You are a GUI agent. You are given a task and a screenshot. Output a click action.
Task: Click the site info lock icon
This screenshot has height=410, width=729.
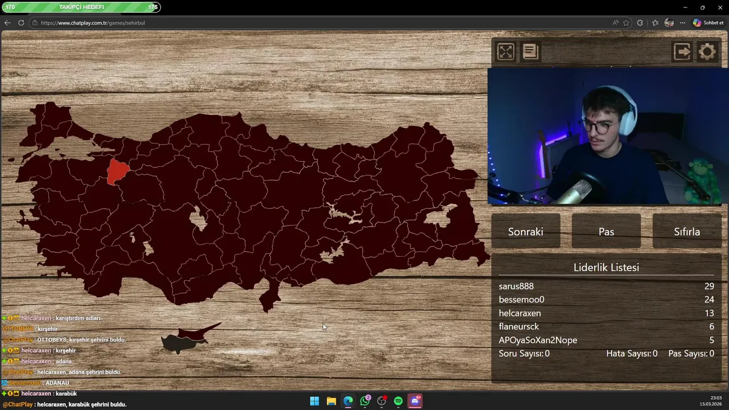coord(35,23)
